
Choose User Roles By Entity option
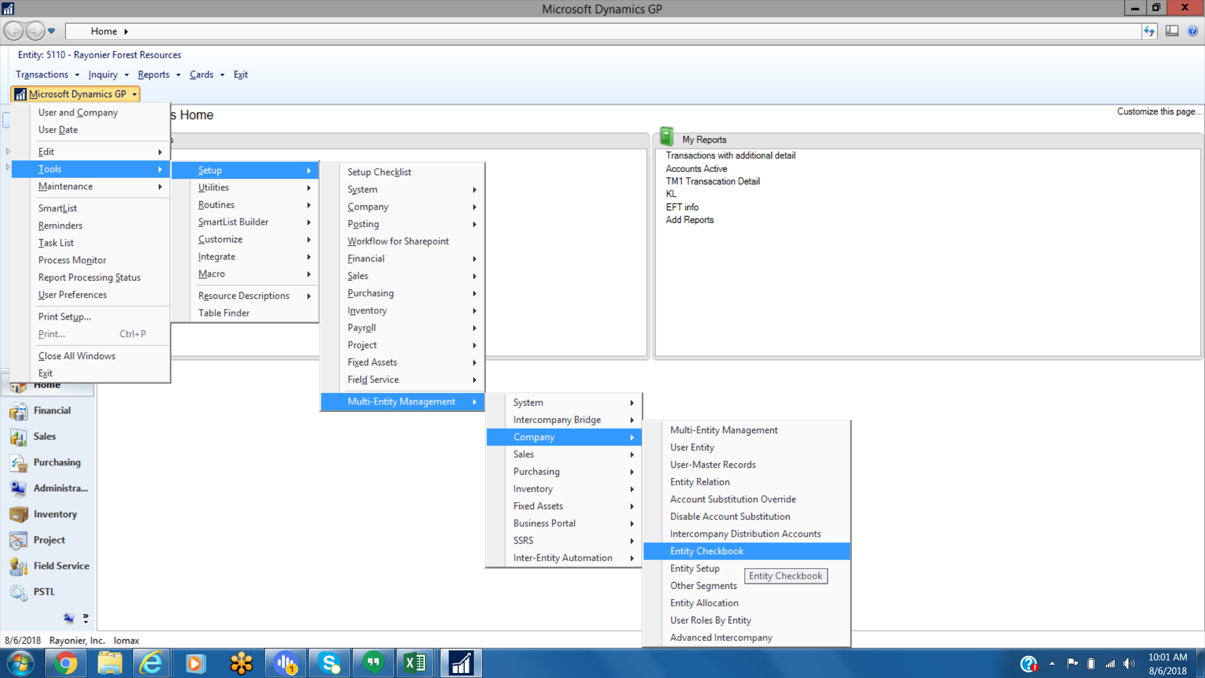[x=747, y=620]
